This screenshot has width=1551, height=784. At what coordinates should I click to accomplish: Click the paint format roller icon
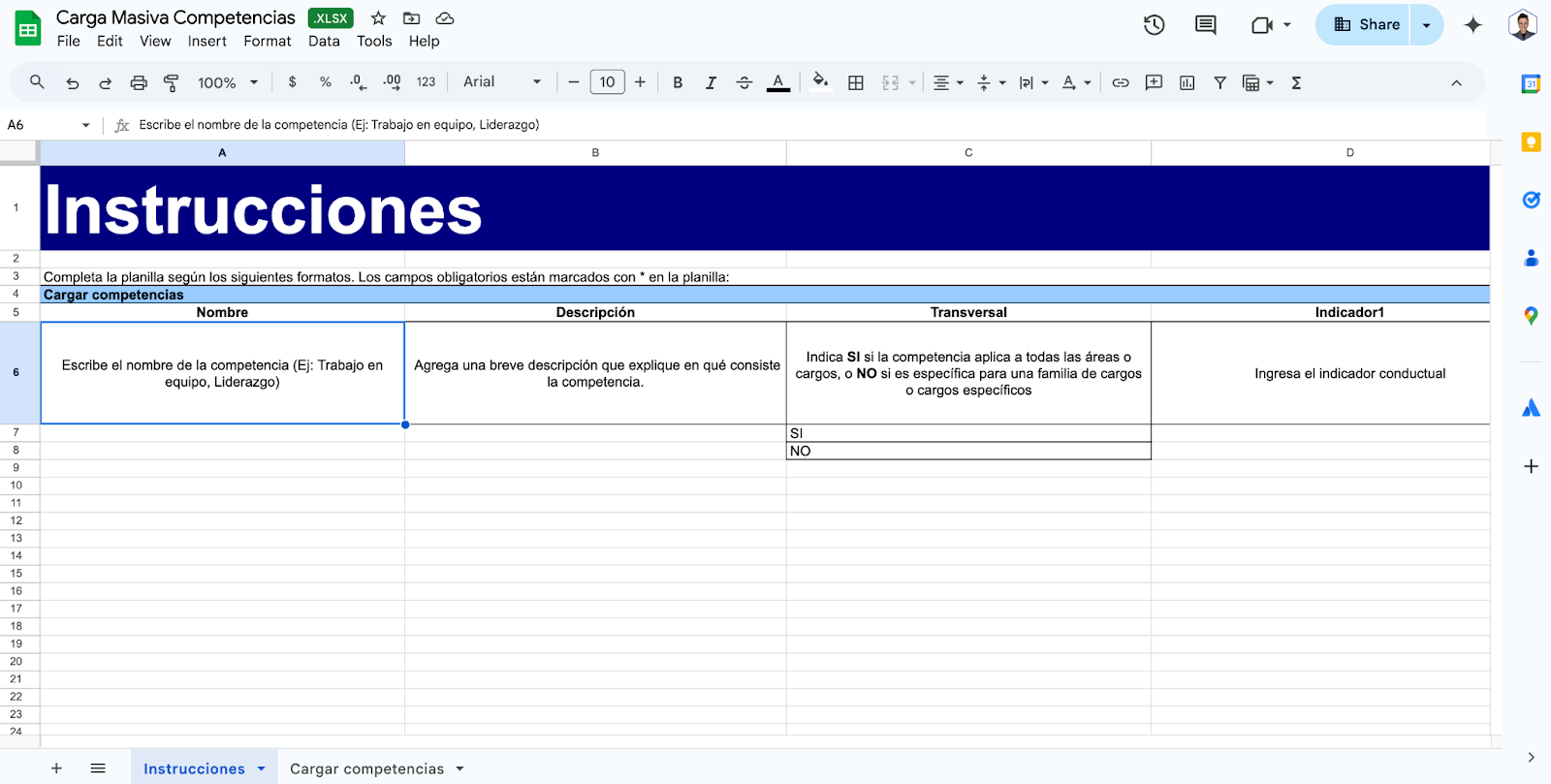pos(172,82)
